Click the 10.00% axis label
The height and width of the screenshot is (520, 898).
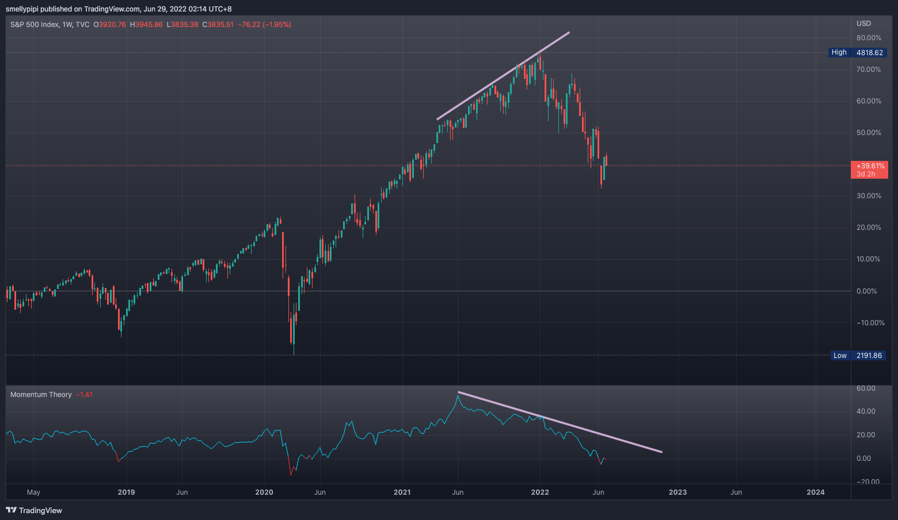(x=869, y=259)
